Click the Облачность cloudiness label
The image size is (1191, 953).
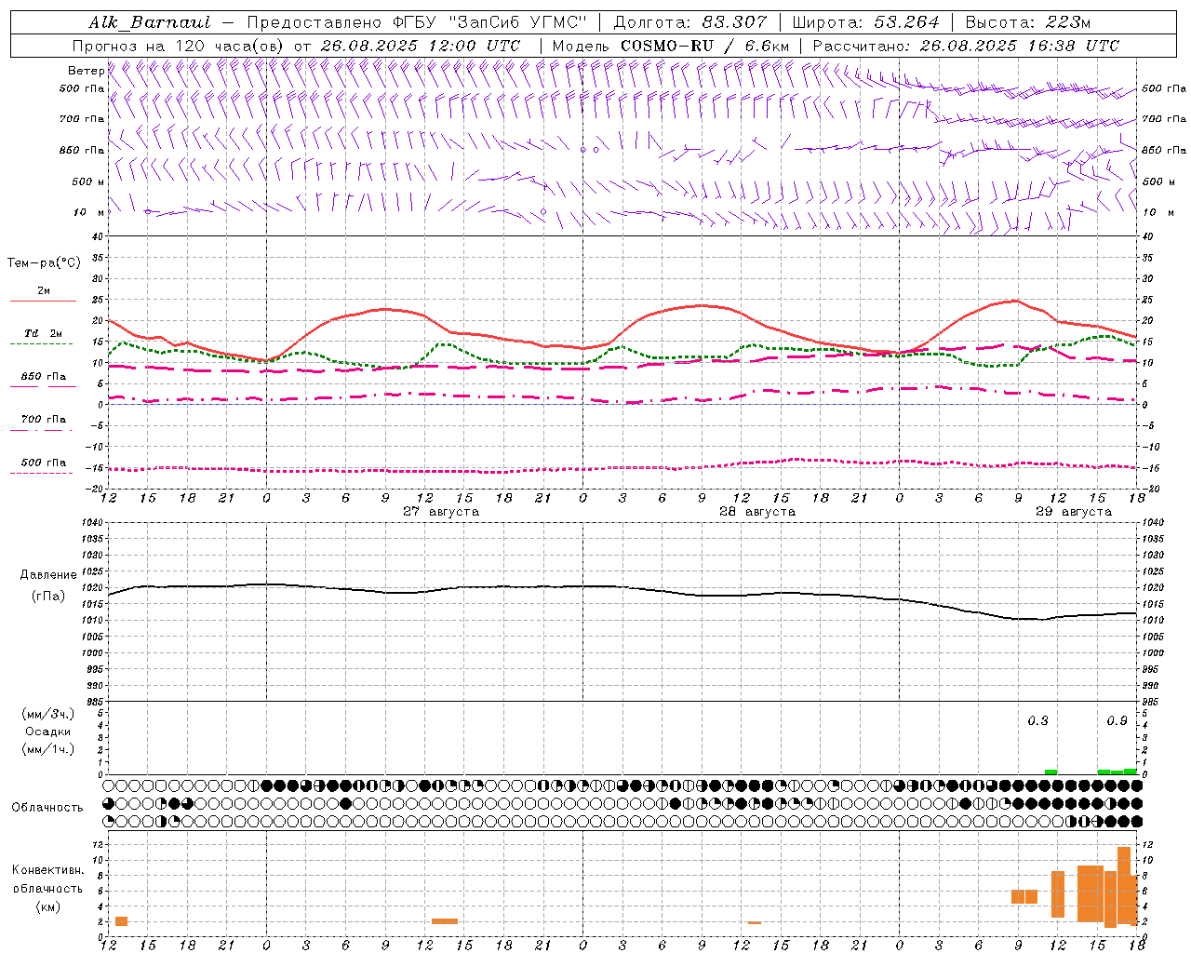47,807
